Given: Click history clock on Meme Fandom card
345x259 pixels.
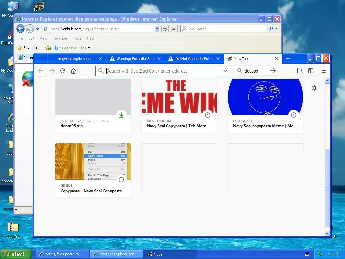Looking at the screenshot, I should pyautogui.click(x=208, y=115).
